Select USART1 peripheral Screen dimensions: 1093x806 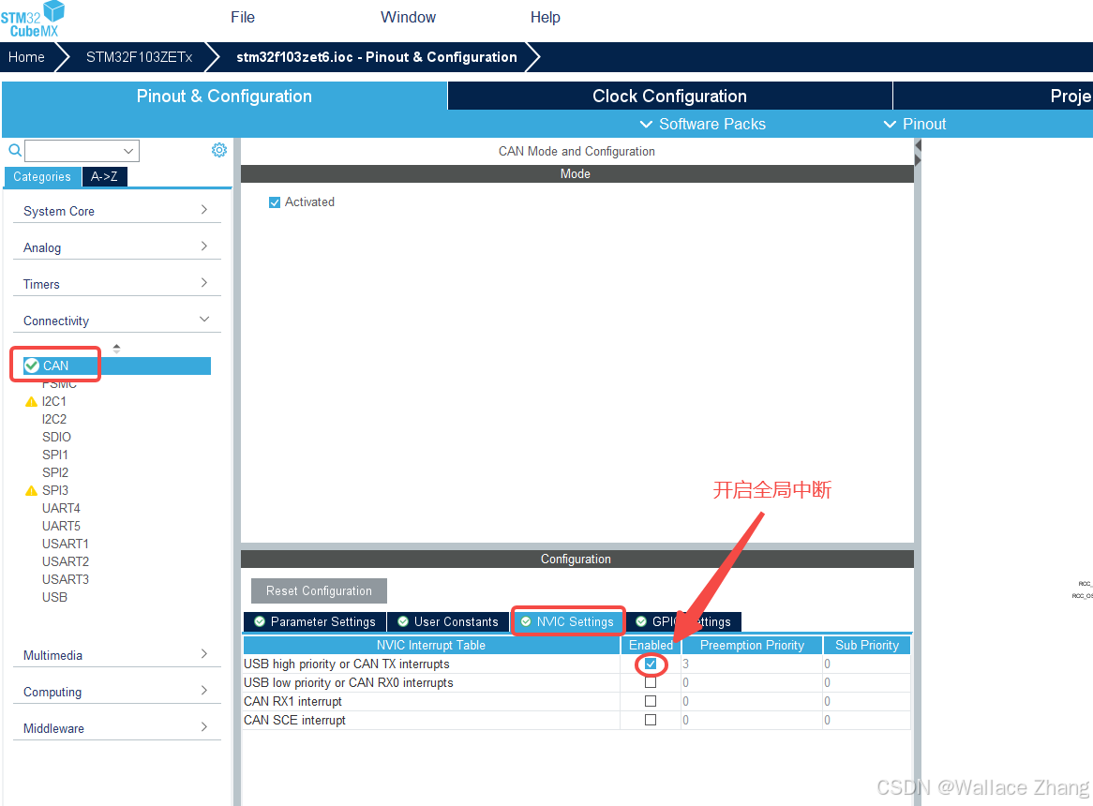65,544
